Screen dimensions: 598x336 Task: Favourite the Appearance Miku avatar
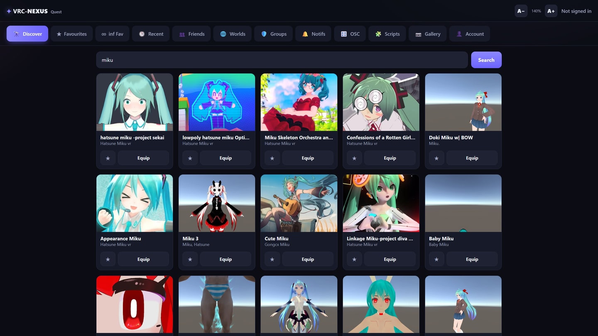pyautogui.click(x=108, y=259)
